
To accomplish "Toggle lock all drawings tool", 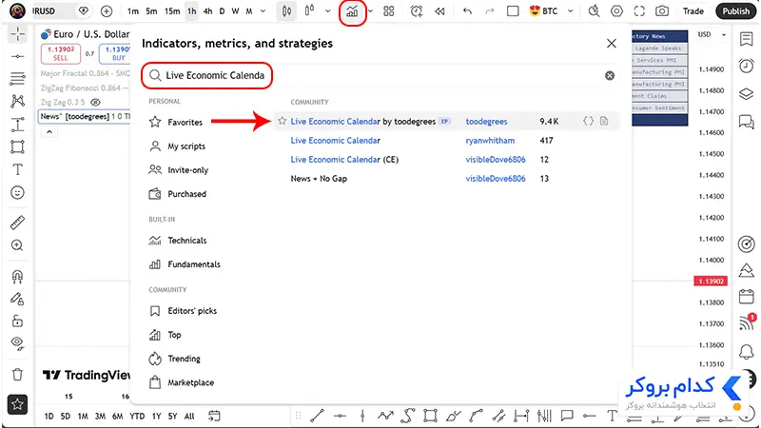I will click(x=17, y=321).
